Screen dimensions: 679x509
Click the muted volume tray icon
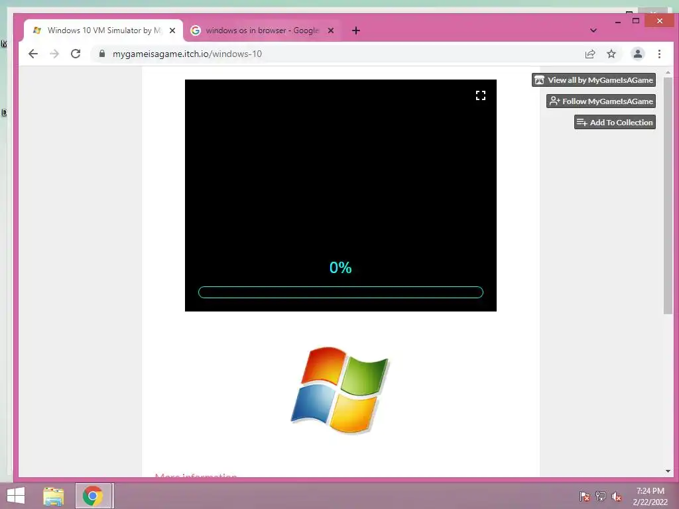pyautogui.click(x=616, y=496)
